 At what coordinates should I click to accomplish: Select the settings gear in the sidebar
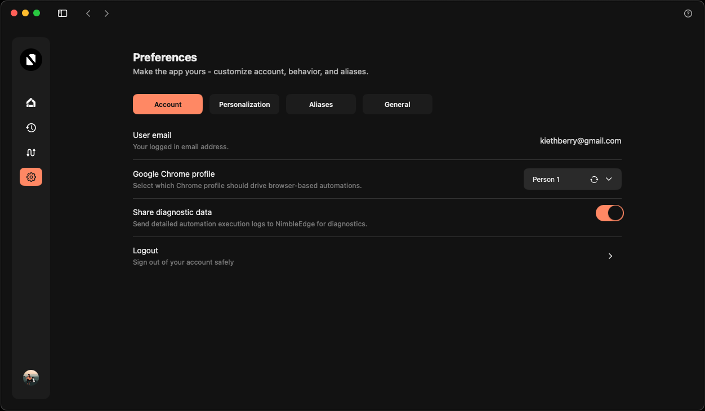coord(31,177)
